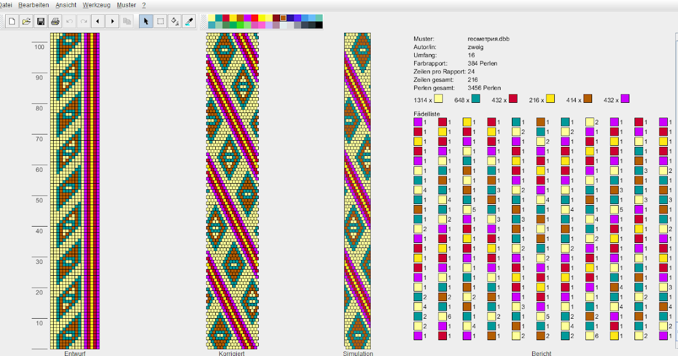The height and width of the screenshot is (356, 678).
Task: Click the Perlen gesamt value 3456 Perlen
Action: [484, 88]
